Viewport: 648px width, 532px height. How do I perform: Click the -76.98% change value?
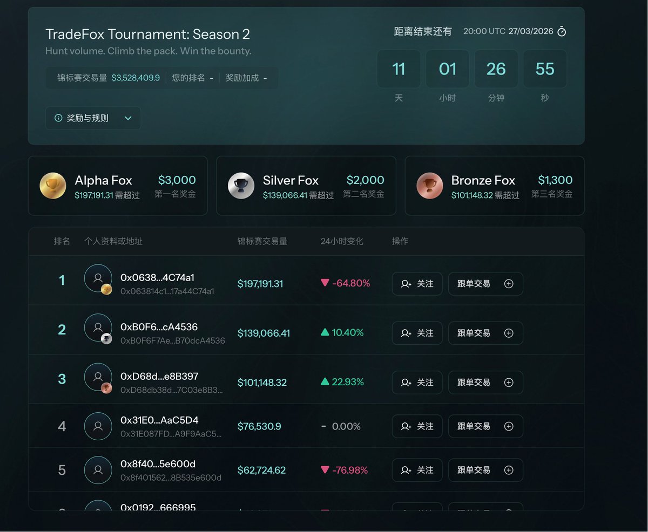(350, 470)
